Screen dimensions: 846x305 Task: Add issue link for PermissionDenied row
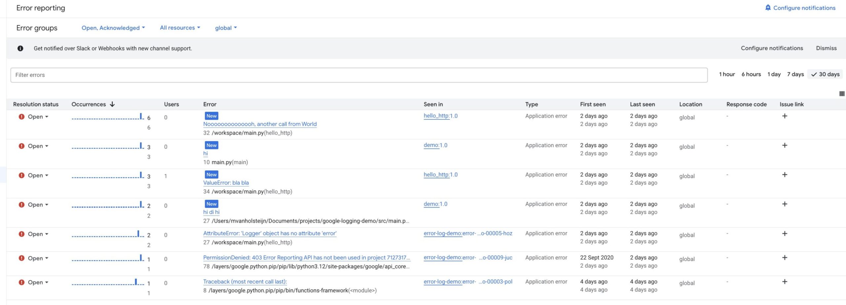785,257
